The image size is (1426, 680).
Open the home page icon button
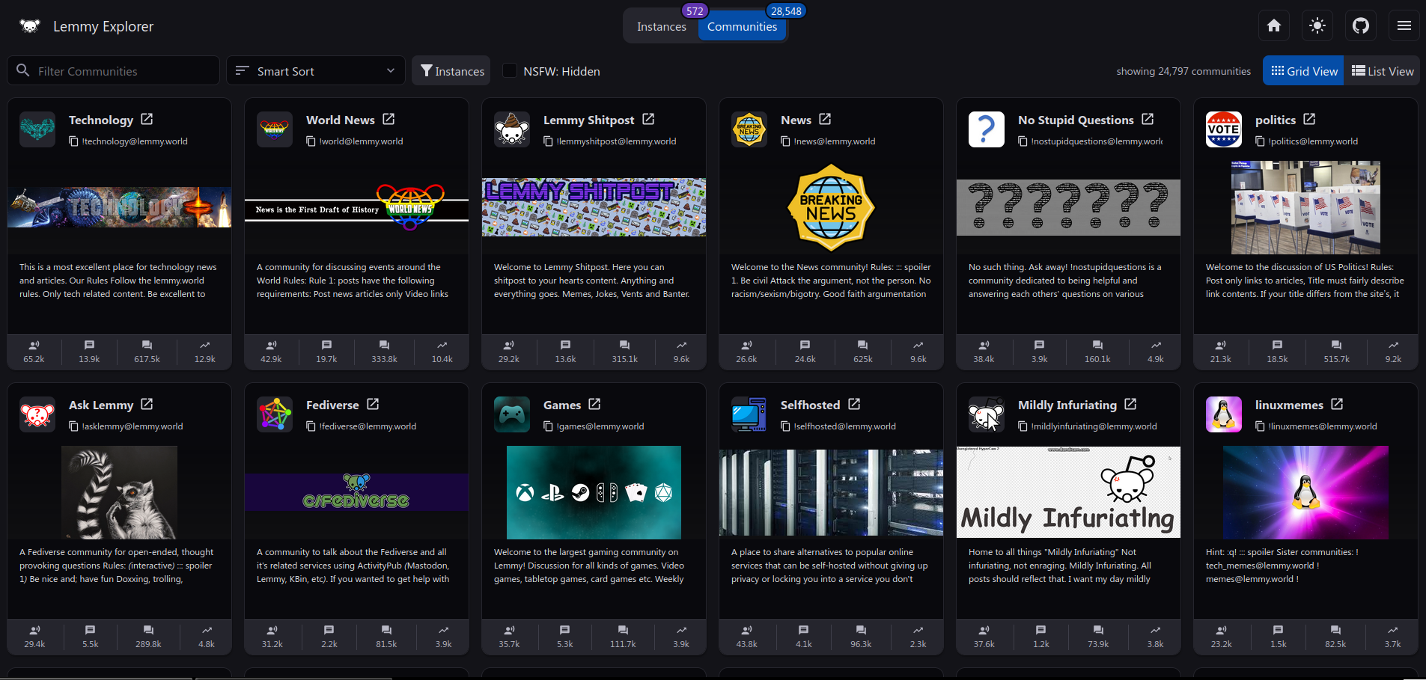point(1274,26)
